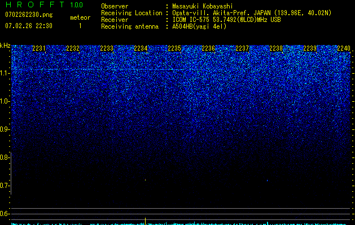Click the Receiving Location label
355x225 pixels.
click(132, 13)
